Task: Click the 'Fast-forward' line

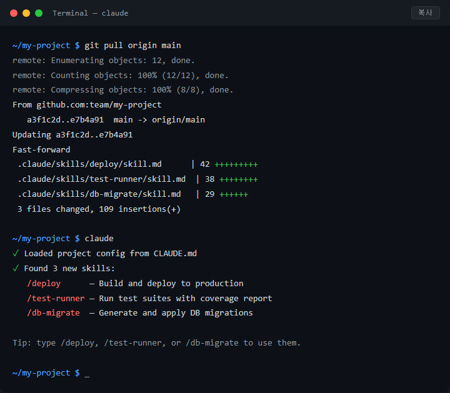Action: (x=41, y=150)
